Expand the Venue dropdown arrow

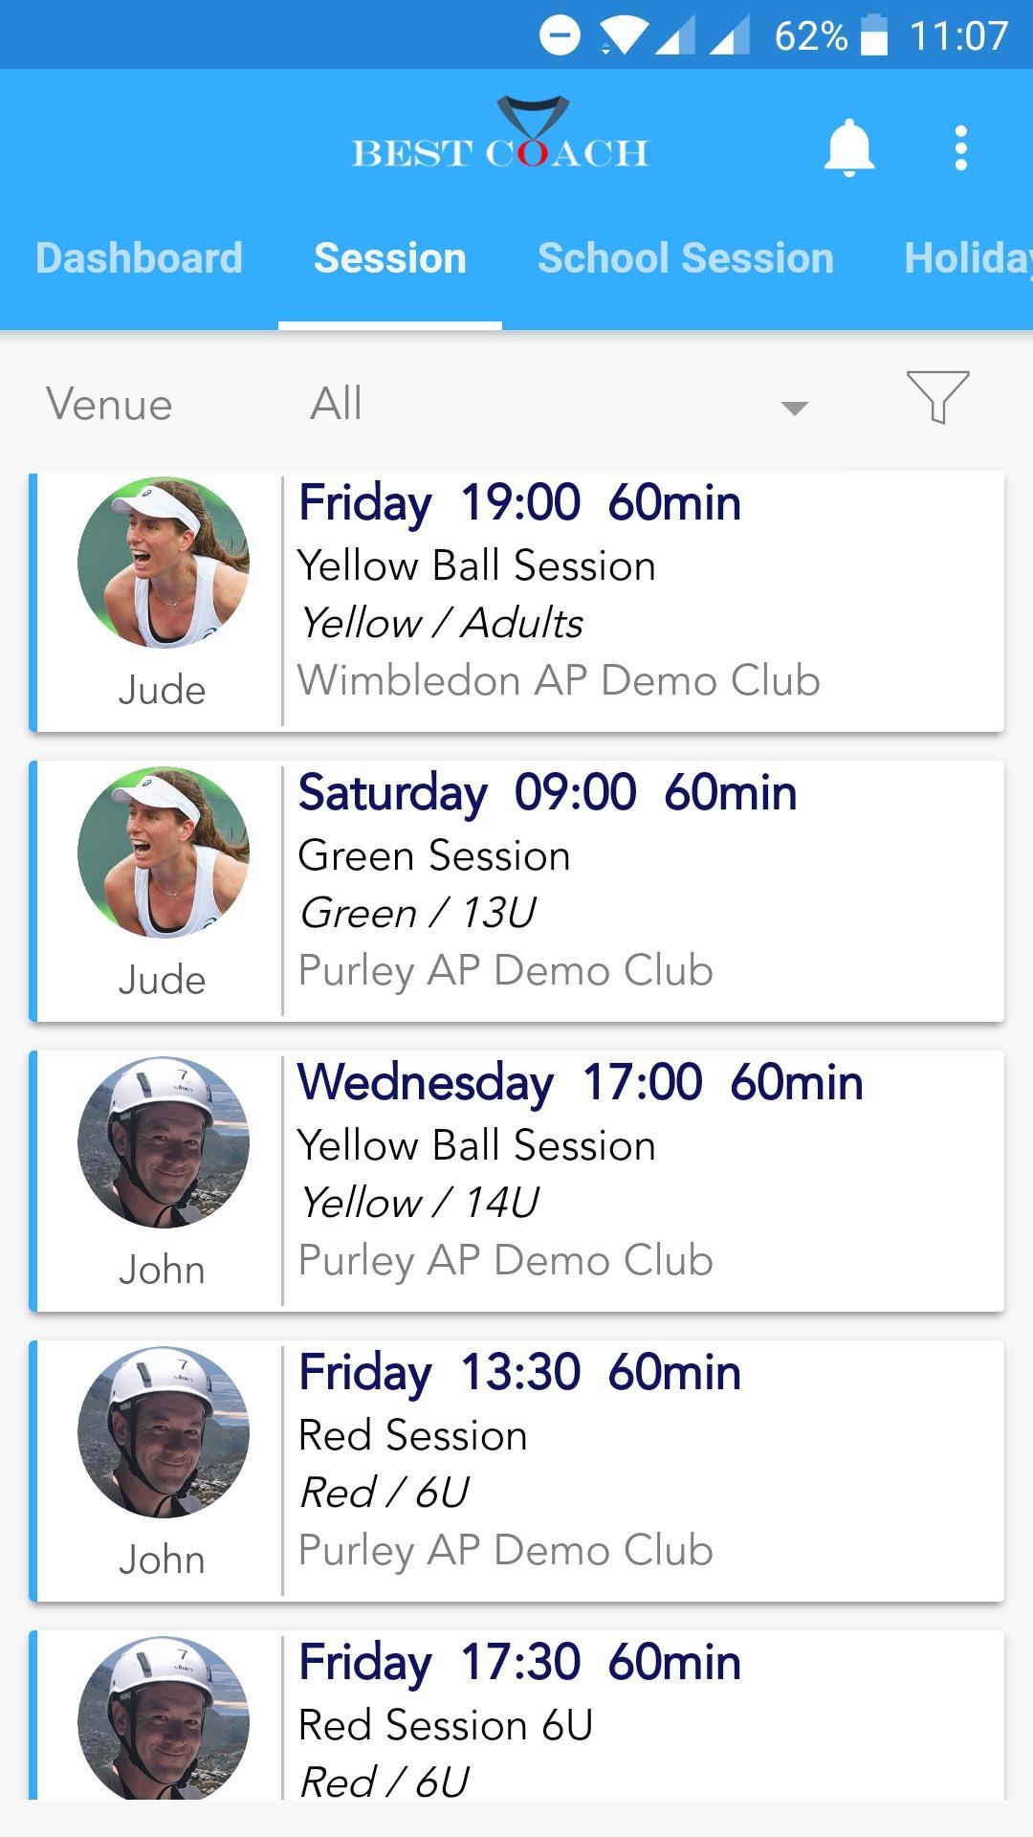[795, 409]
